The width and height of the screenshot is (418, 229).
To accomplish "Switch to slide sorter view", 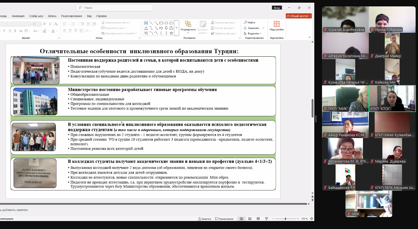I will [x=250, y=219].
